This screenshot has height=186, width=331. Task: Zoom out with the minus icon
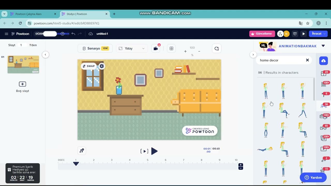click(x=199, y=51)
